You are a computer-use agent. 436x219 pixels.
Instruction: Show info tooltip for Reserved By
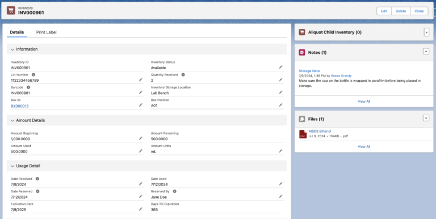coord(175,191)
